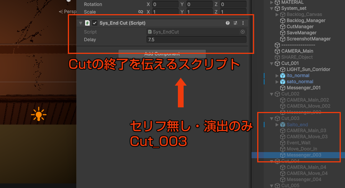Open Sys_End Cut component kebab menu

[243, 23]
